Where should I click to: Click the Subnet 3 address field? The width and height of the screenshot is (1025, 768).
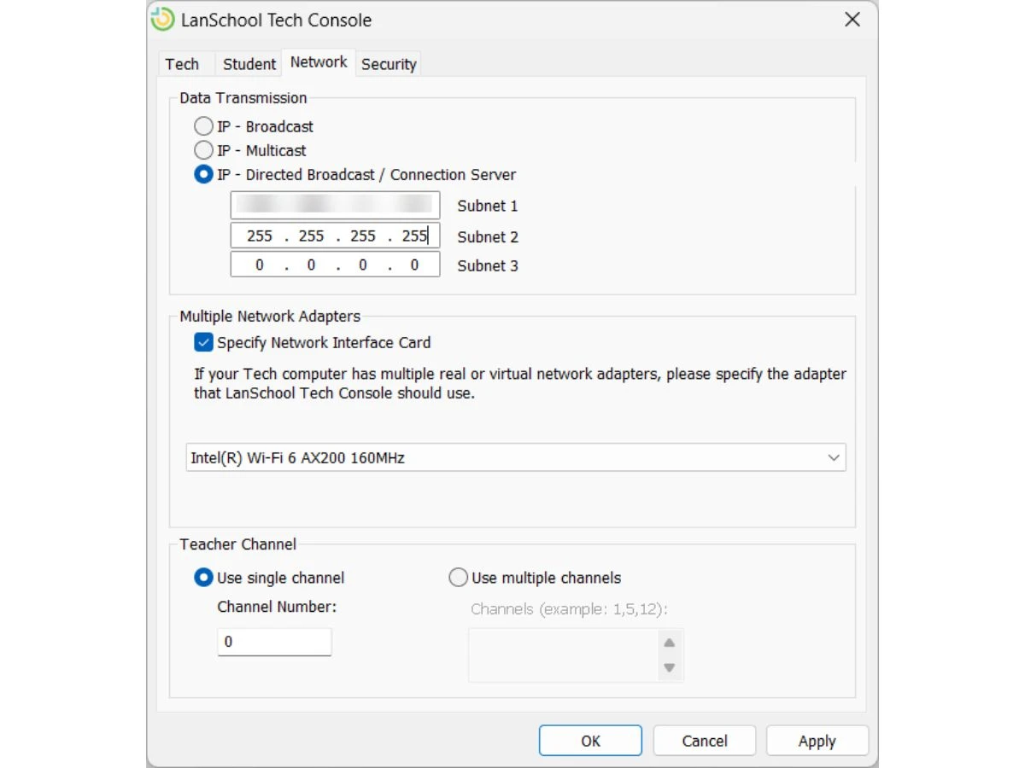[x=335, y=265]
